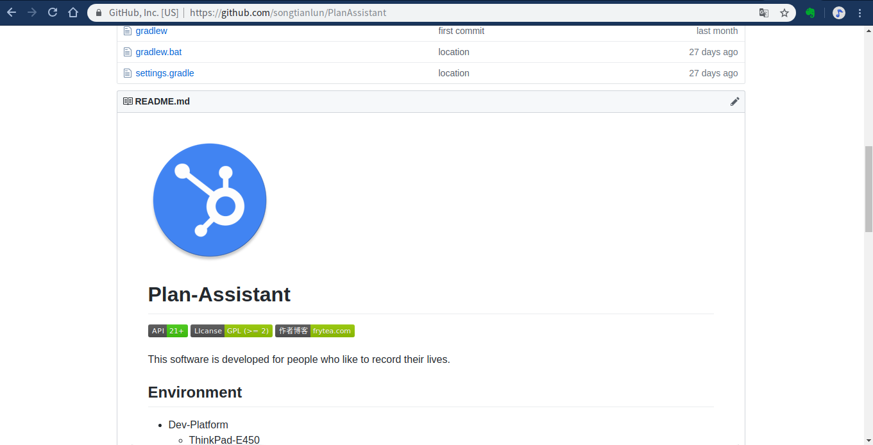Open the gradlew.bat file link

pyautogui.click(x=158, y=52)
